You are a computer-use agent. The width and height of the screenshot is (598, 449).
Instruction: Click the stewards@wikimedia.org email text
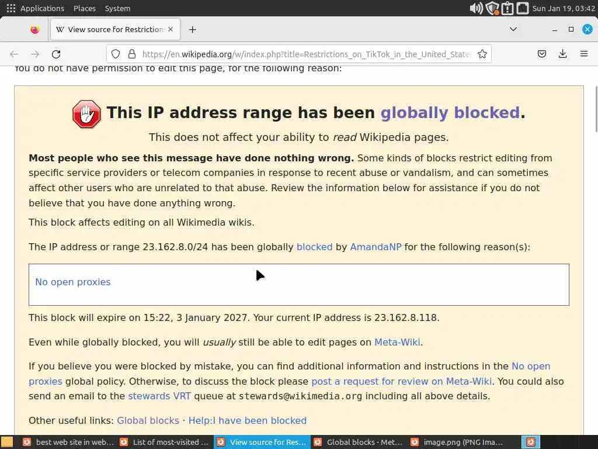301,396
